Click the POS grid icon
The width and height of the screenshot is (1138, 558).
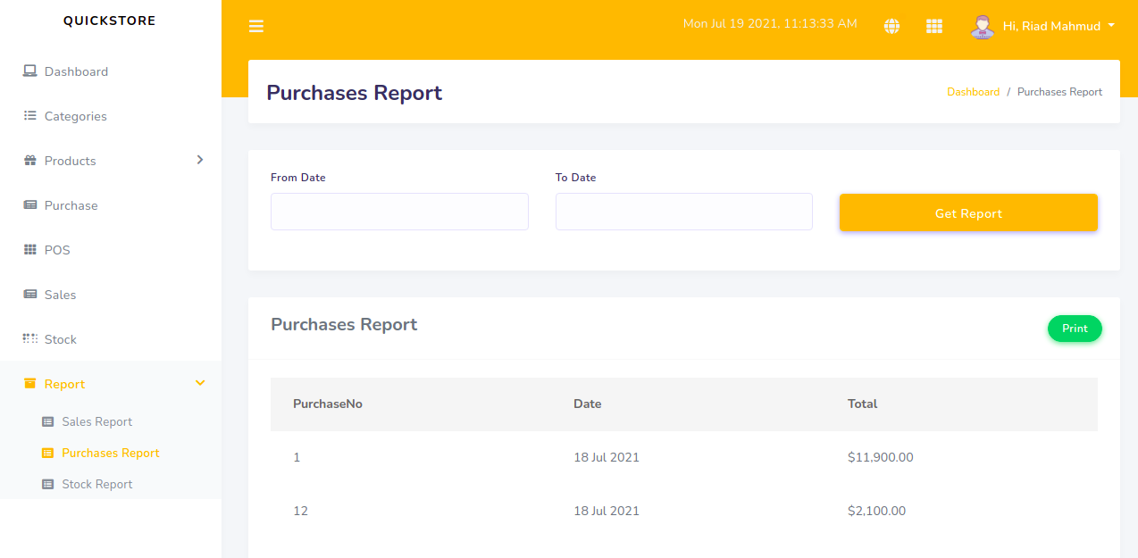coord(29,250)
